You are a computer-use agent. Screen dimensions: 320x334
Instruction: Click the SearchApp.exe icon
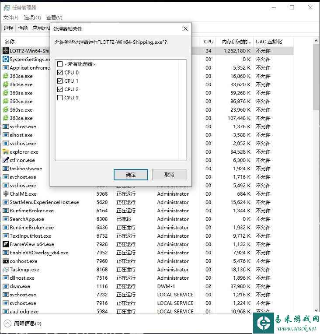[x=6, y=219]
